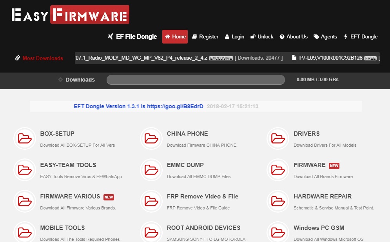Click the Unlock navigation link
The height and width of the screenshot is (242, 390).
tap(261, 36)
